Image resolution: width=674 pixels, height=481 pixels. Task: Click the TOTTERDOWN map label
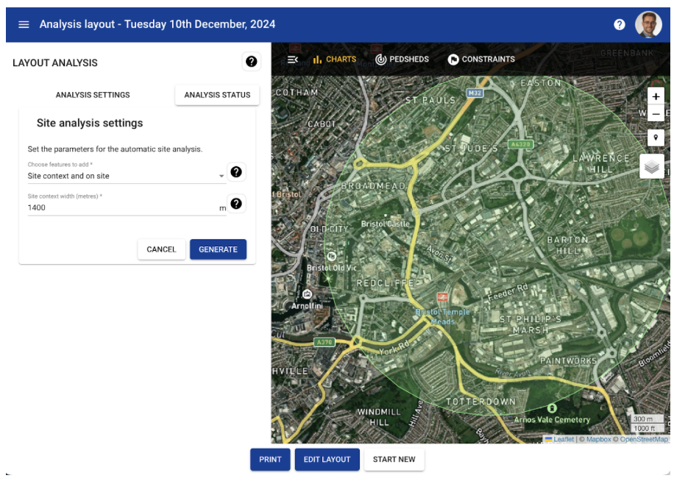(x=480, y=402)
